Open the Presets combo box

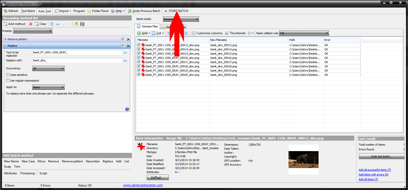33,31
